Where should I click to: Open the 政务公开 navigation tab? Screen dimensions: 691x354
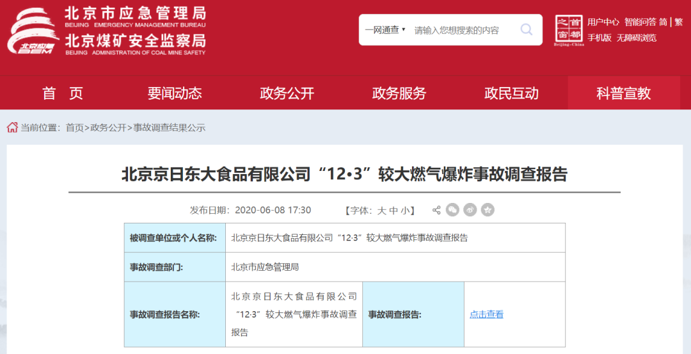coord(287,93)
